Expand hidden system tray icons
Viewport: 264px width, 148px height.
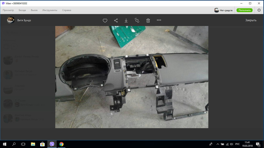coord(218,144)
